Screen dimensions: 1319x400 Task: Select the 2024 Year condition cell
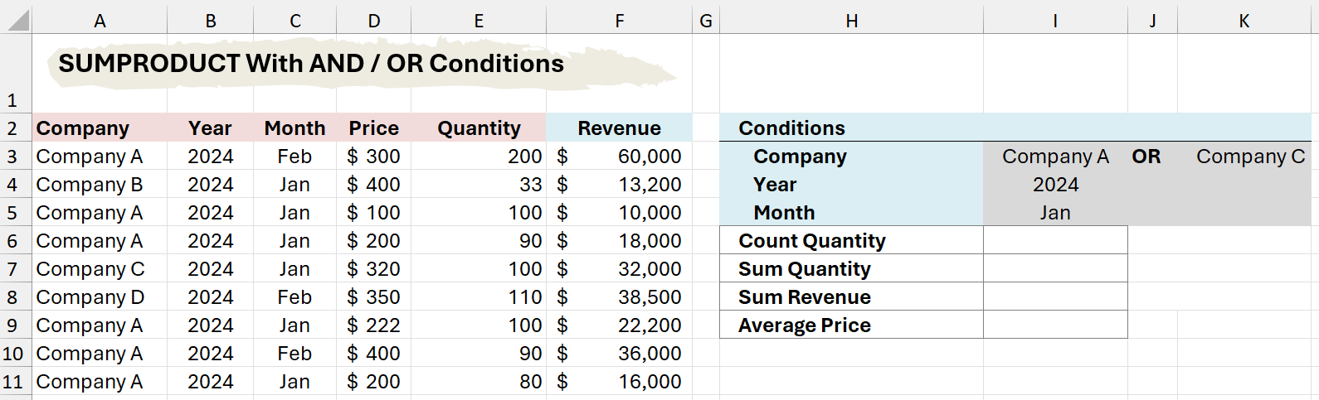point(1054,185)
